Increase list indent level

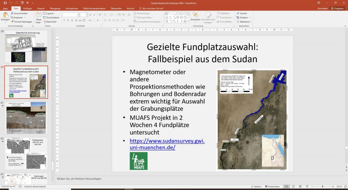point(123,15)
